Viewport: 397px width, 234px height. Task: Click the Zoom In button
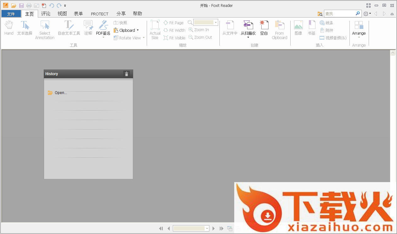click(199, 30)
